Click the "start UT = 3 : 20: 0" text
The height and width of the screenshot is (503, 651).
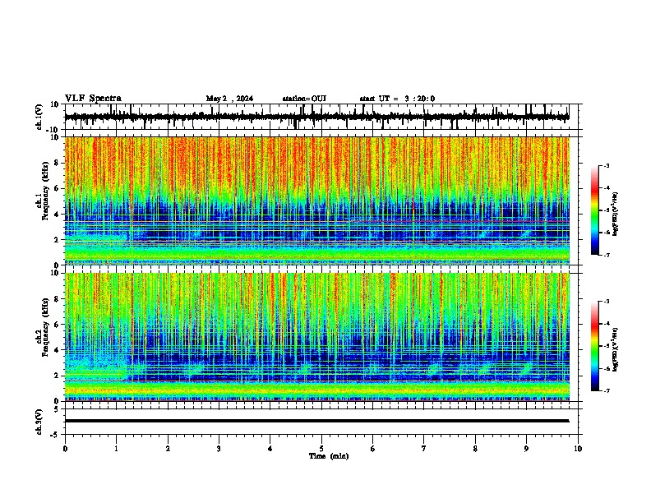click(x=397, y=99)
